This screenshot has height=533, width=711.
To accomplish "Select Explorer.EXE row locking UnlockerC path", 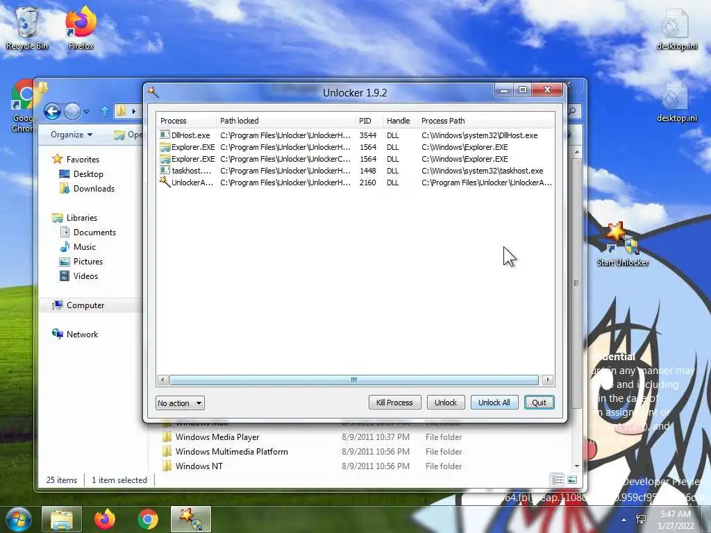I will pyautogui.click(x=355, y=159).
